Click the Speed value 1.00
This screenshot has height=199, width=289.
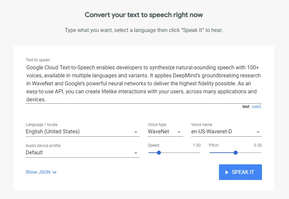click(197, 145)
